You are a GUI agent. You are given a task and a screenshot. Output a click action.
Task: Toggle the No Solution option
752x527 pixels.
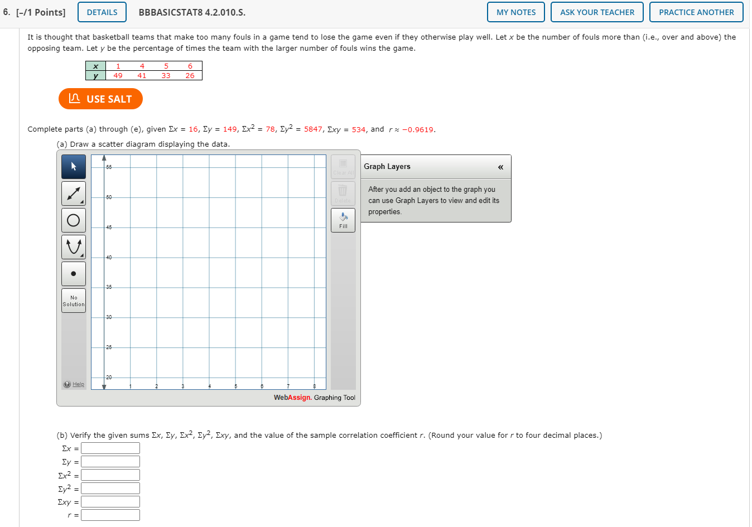73,300
